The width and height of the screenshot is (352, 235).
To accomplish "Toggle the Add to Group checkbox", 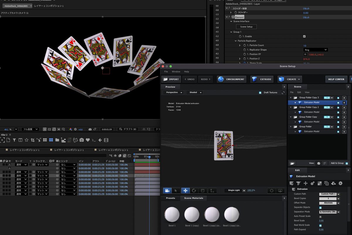I will point(347,164).
